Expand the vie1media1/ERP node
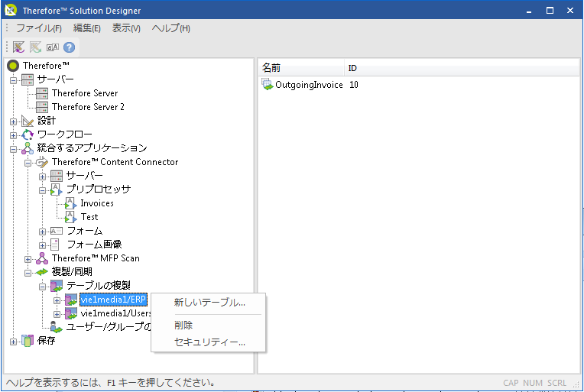This screenshot has height=392, width=584. (x=57, y=300)
